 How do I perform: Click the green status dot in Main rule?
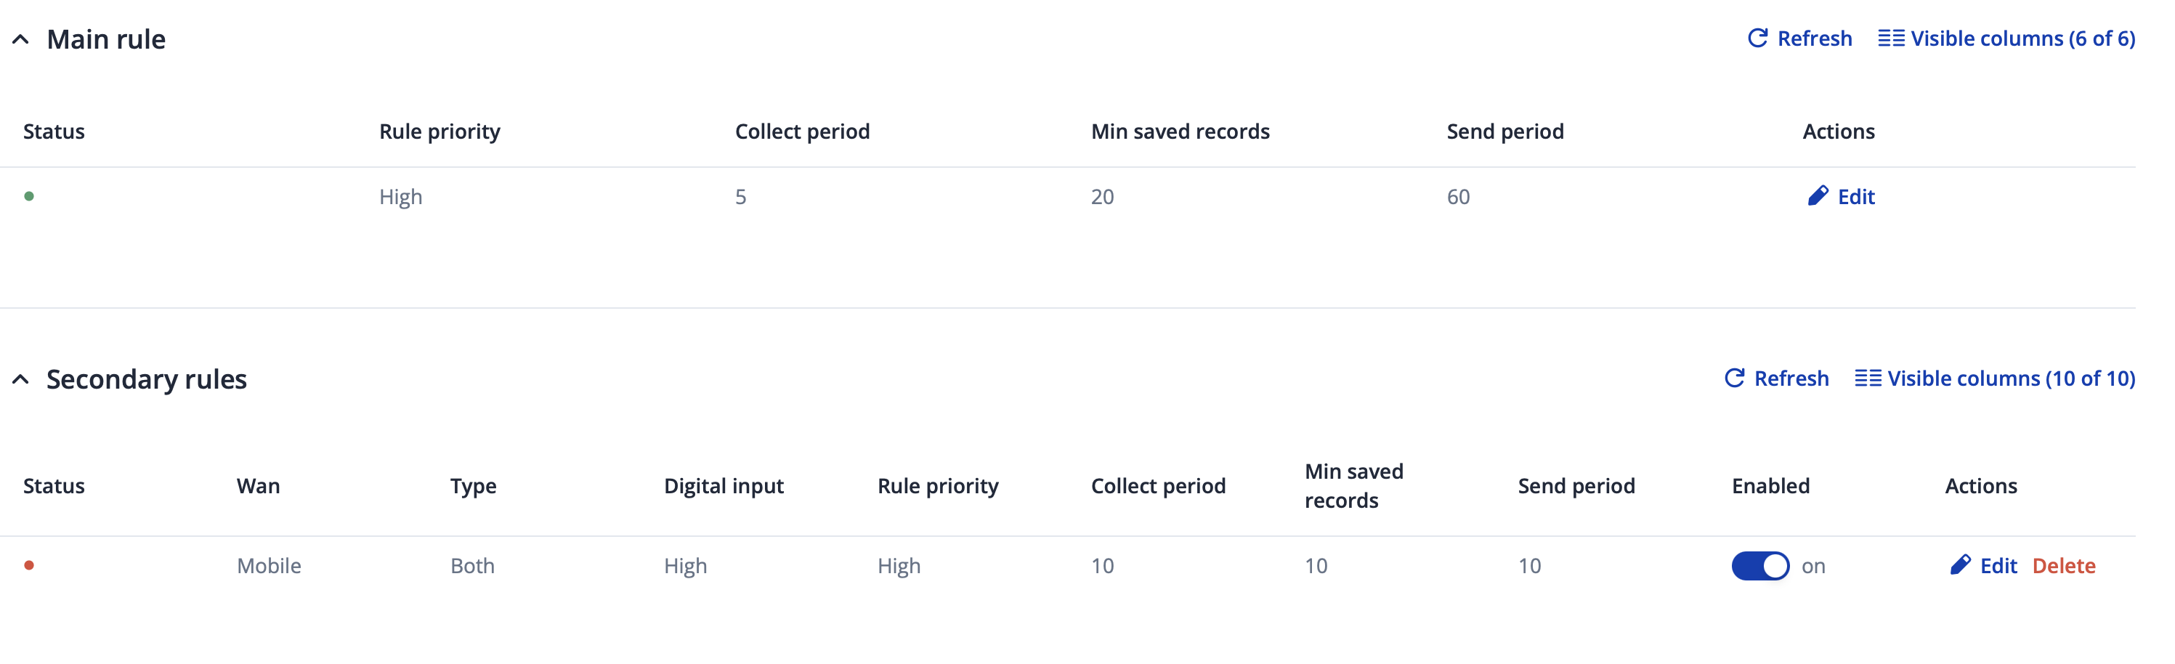click(30, 196)
